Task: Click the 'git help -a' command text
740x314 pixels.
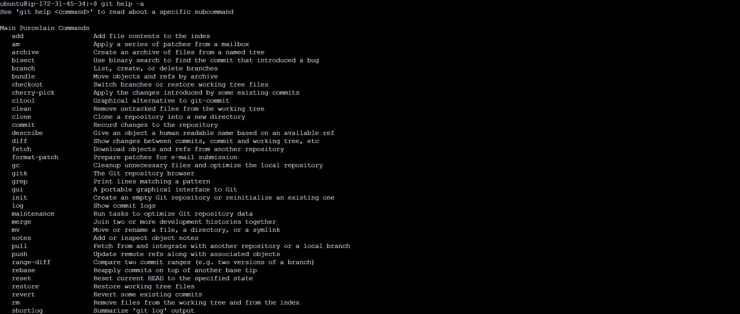Action: [x=122, y=4]
